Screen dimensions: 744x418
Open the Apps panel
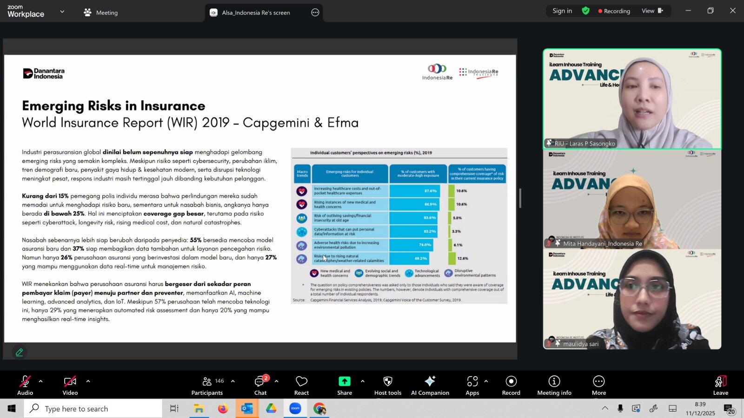[472, 385]
